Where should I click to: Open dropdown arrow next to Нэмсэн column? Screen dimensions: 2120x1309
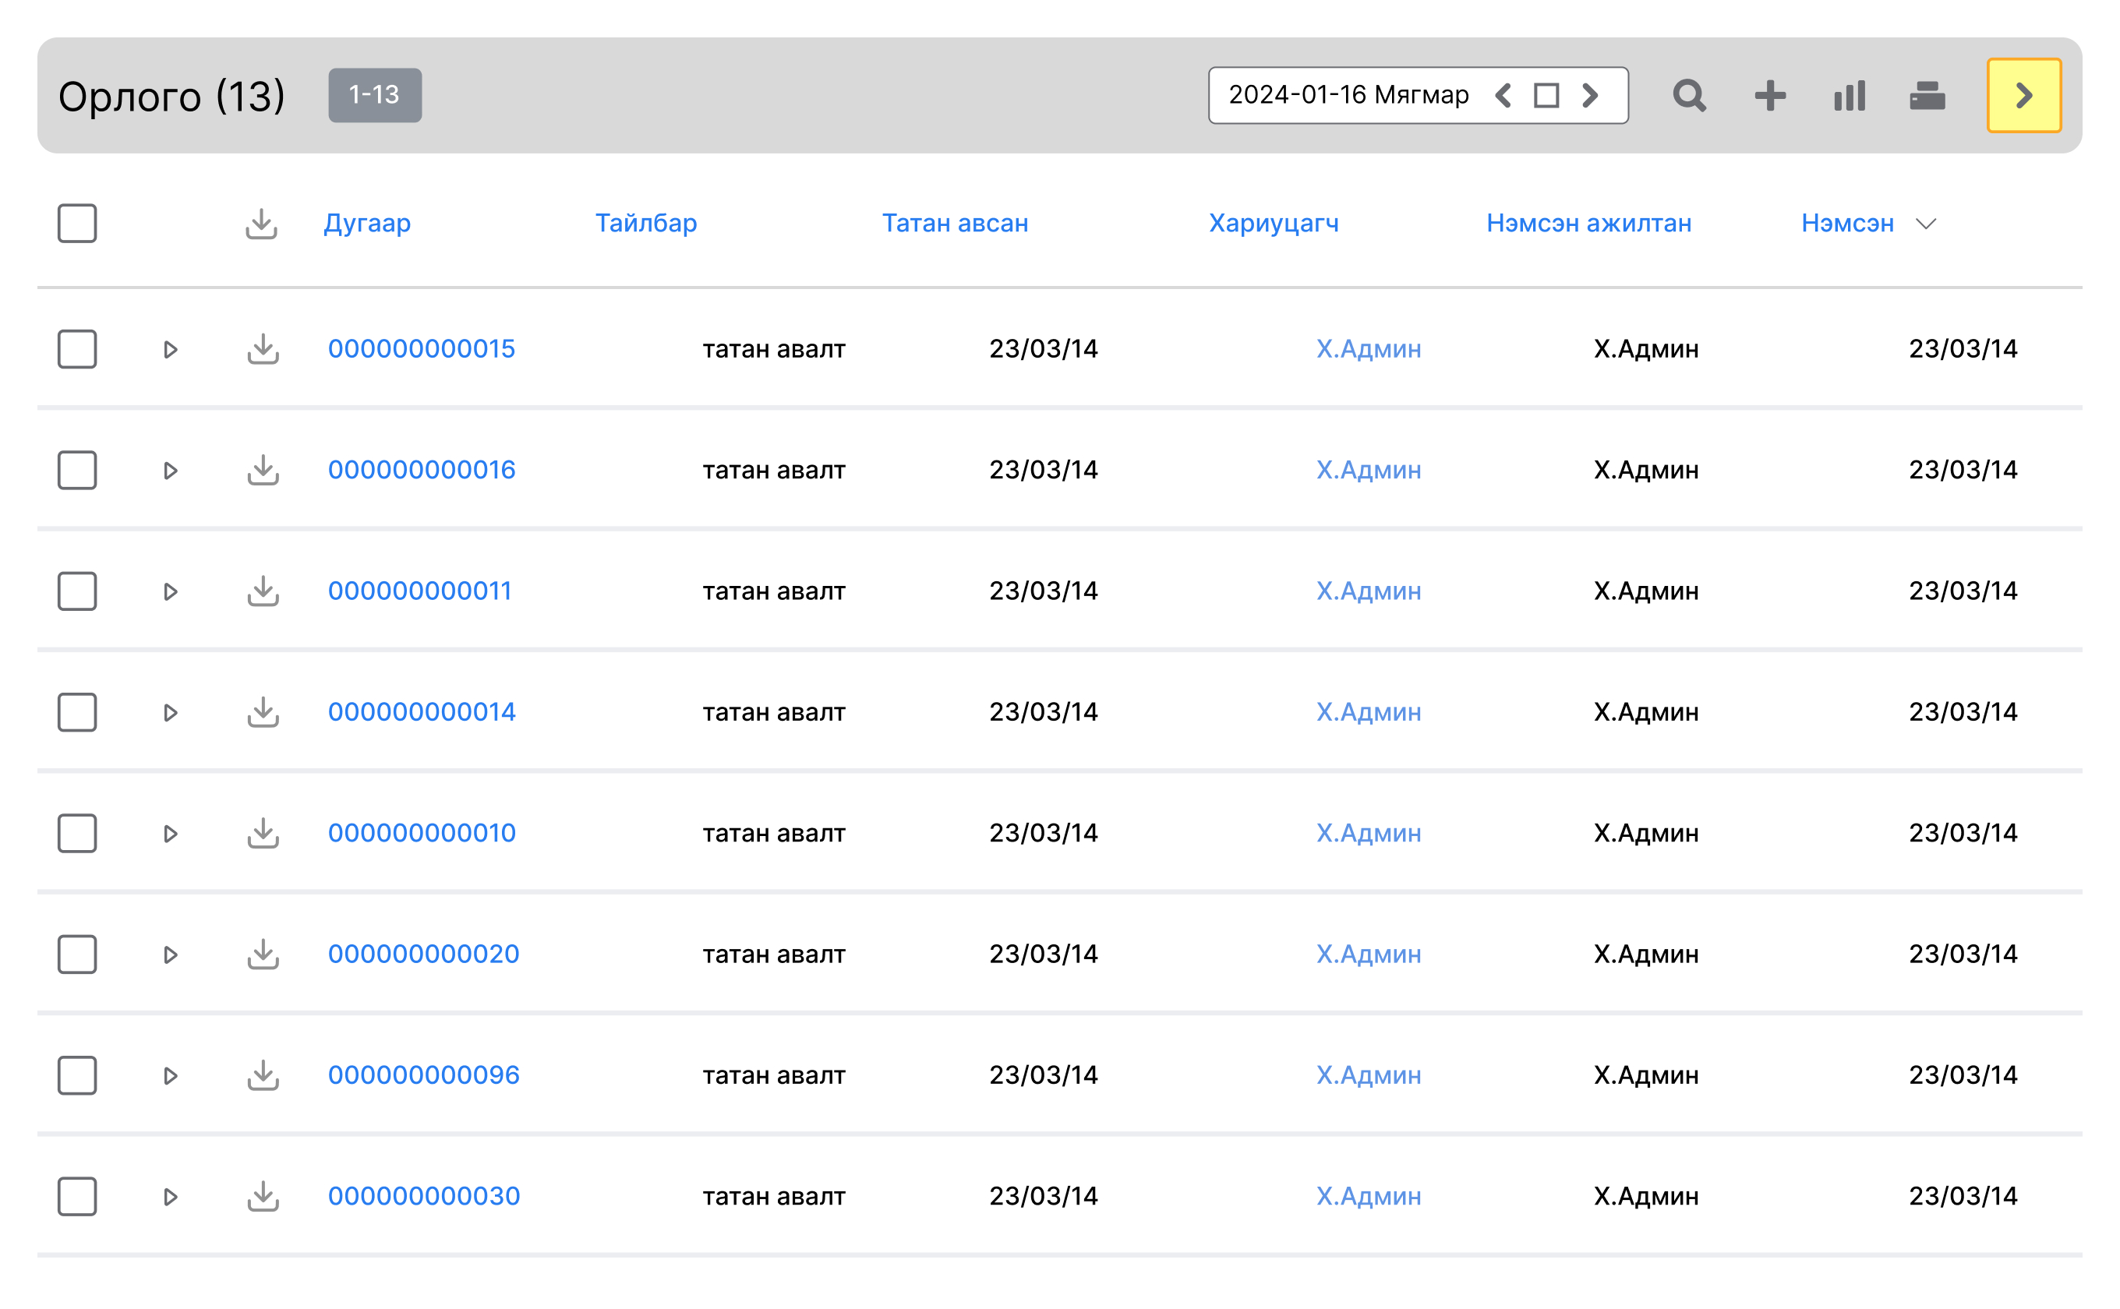pos(1925,224)
